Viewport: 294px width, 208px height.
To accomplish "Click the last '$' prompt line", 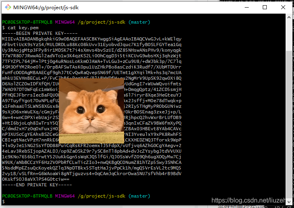I will pos(3,202).
